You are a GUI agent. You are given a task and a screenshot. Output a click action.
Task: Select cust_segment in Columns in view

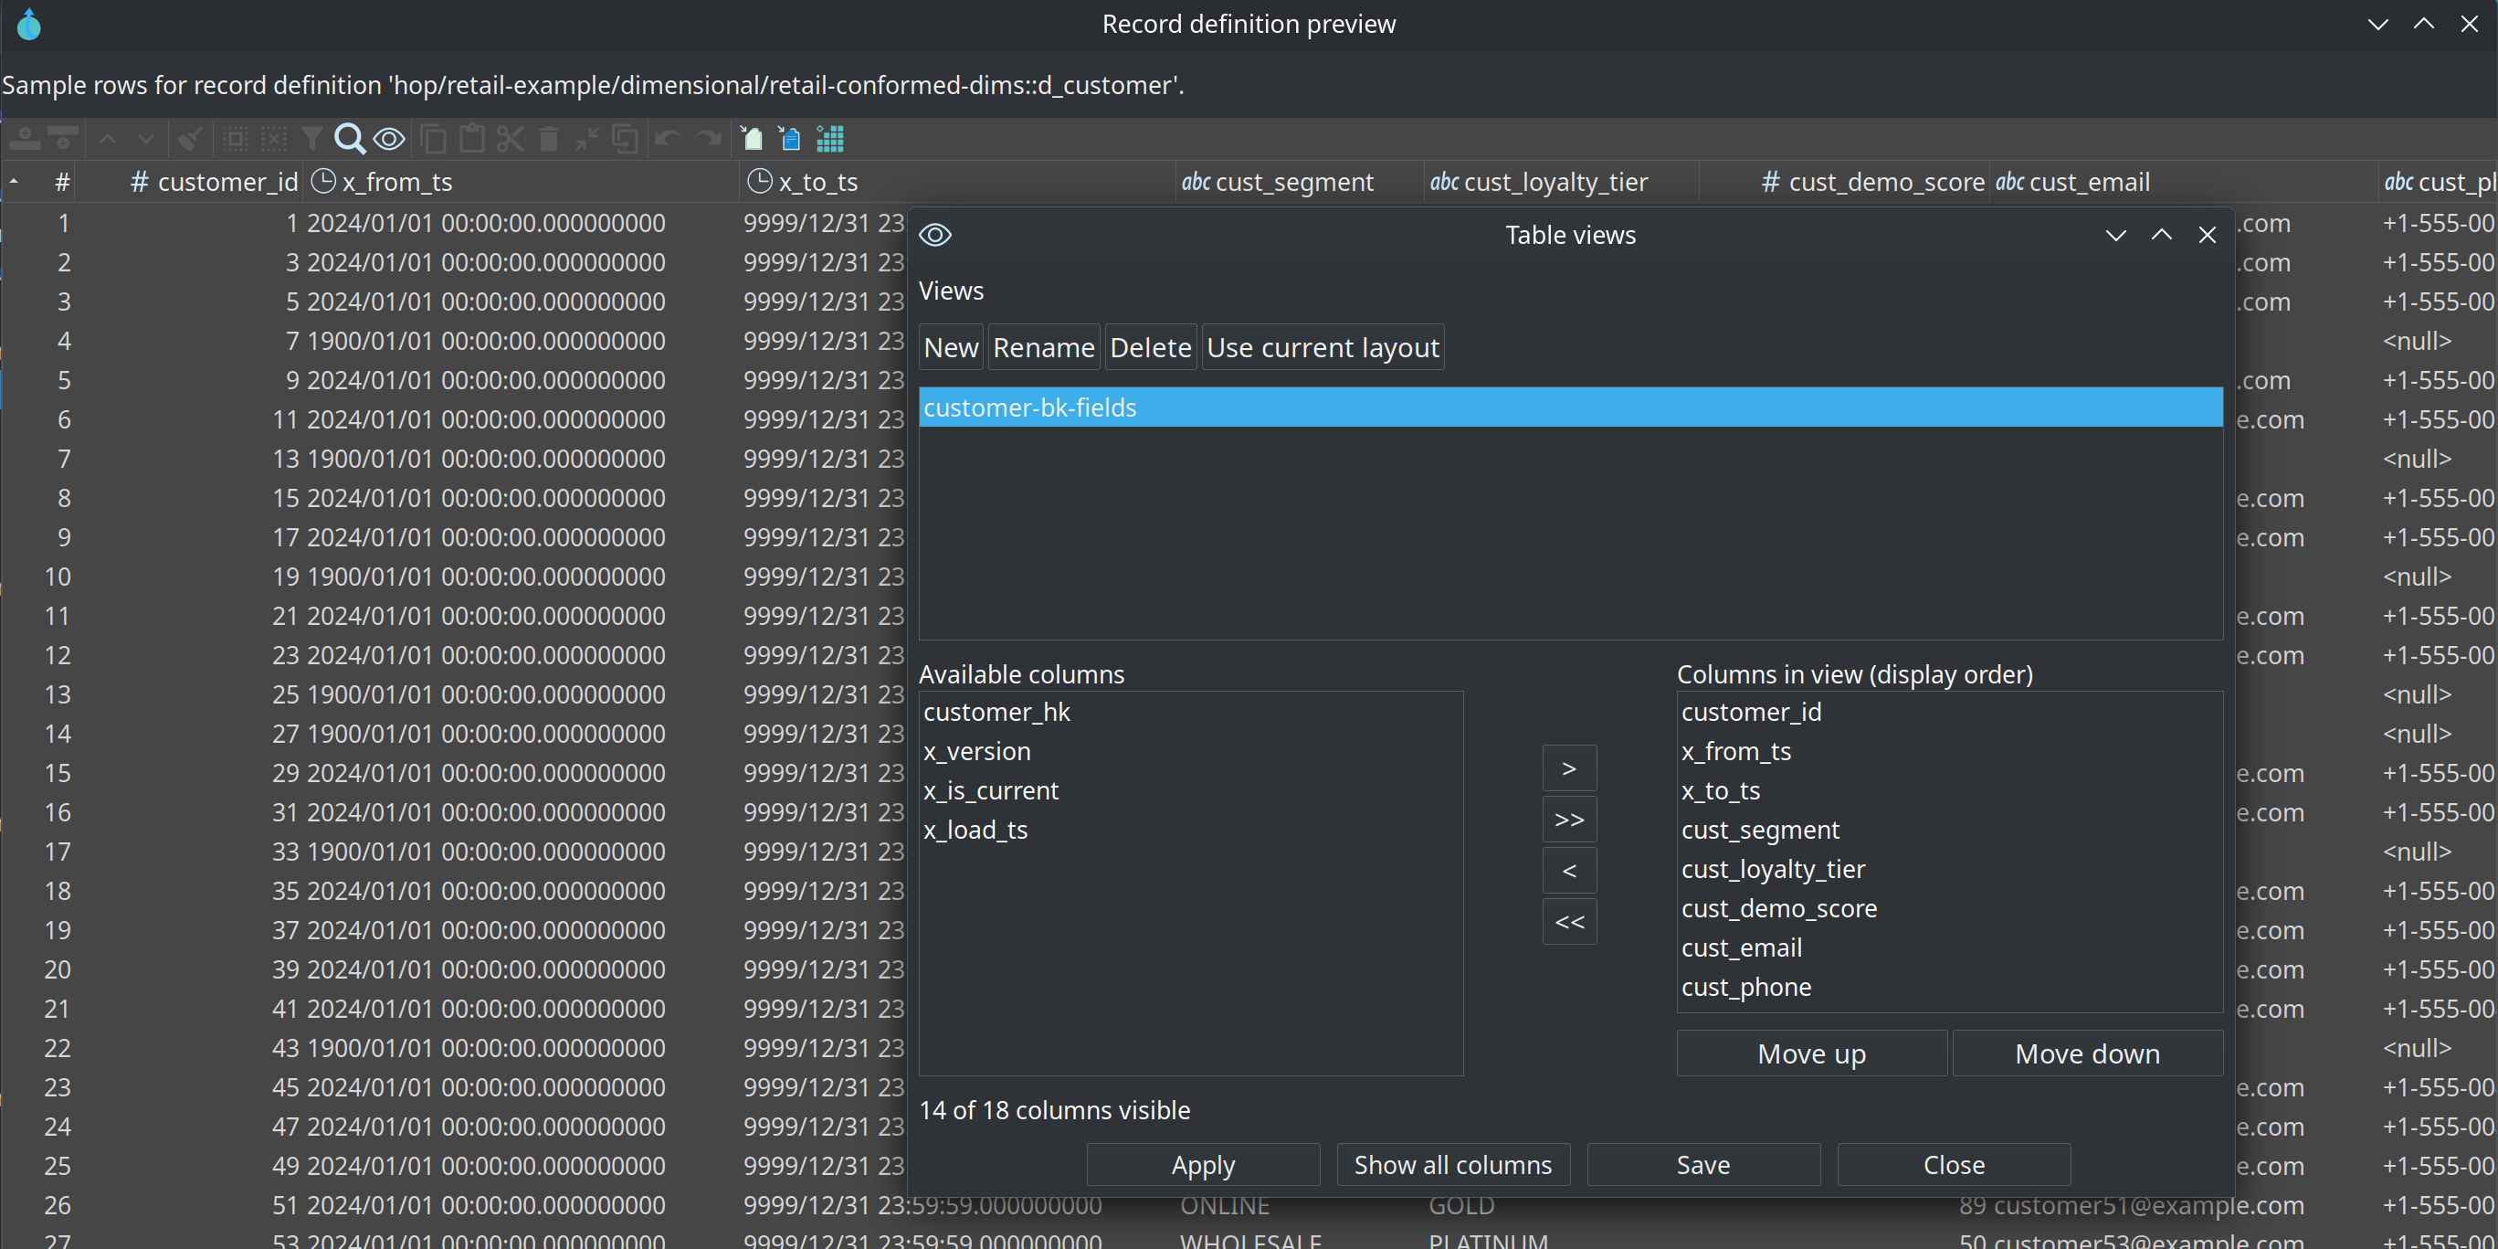pos(1949,831)
